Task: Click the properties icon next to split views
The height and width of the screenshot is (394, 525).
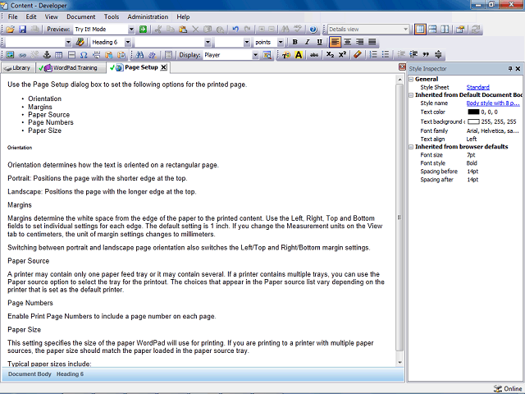Action: 460,30
